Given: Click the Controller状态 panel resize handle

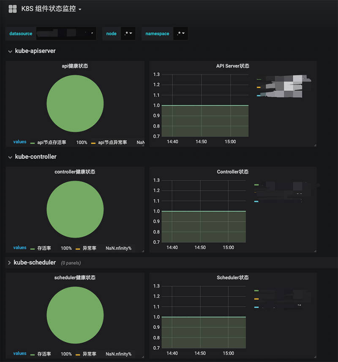Looking at the screenshot, I should (x=315, y=251).
